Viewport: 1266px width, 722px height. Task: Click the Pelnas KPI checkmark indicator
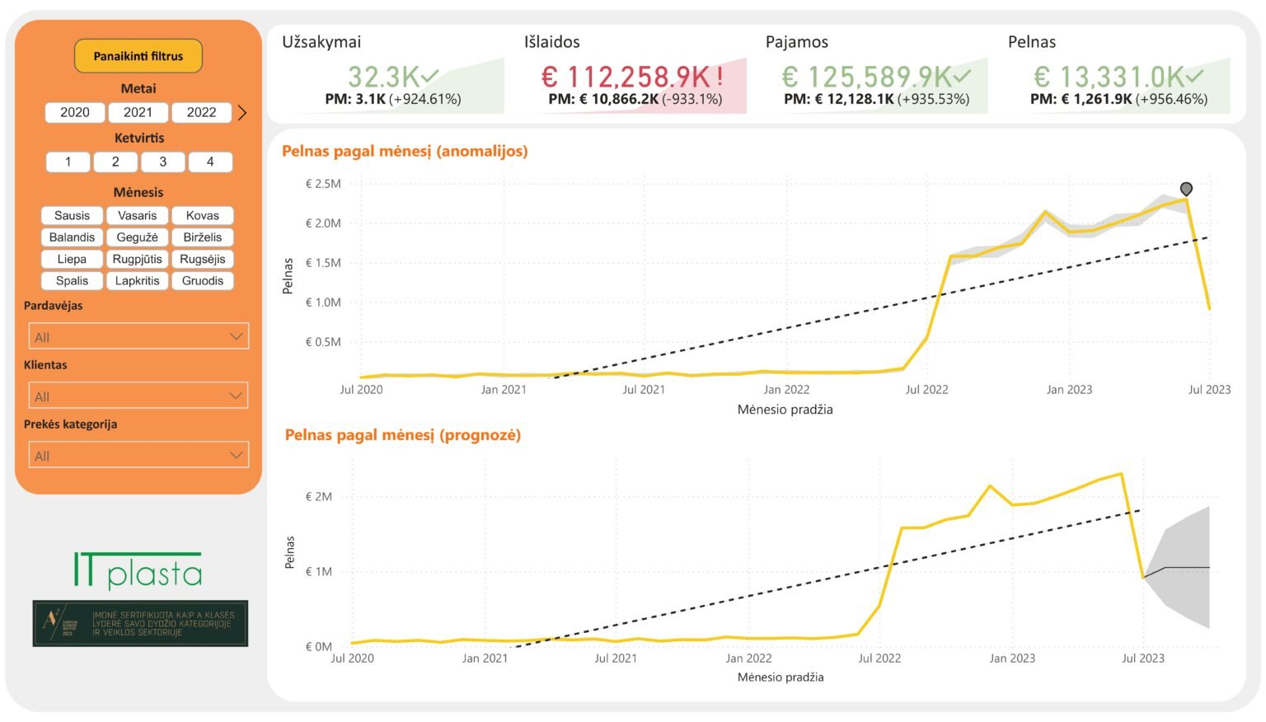pyautogui.click(x=1195, y=77)
